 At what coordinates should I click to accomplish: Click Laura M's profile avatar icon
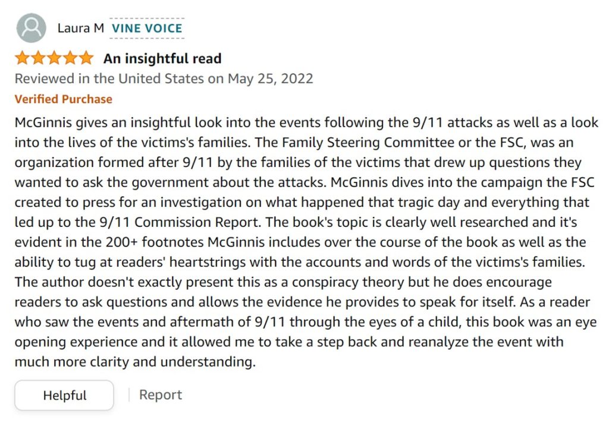(x=31, y=28)
